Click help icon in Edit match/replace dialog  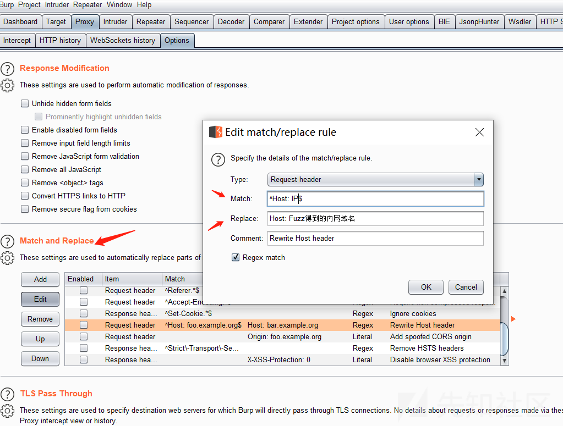click(218, 159)
